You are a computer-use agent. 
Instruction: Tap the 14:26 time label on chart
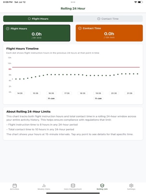[20, 93]
